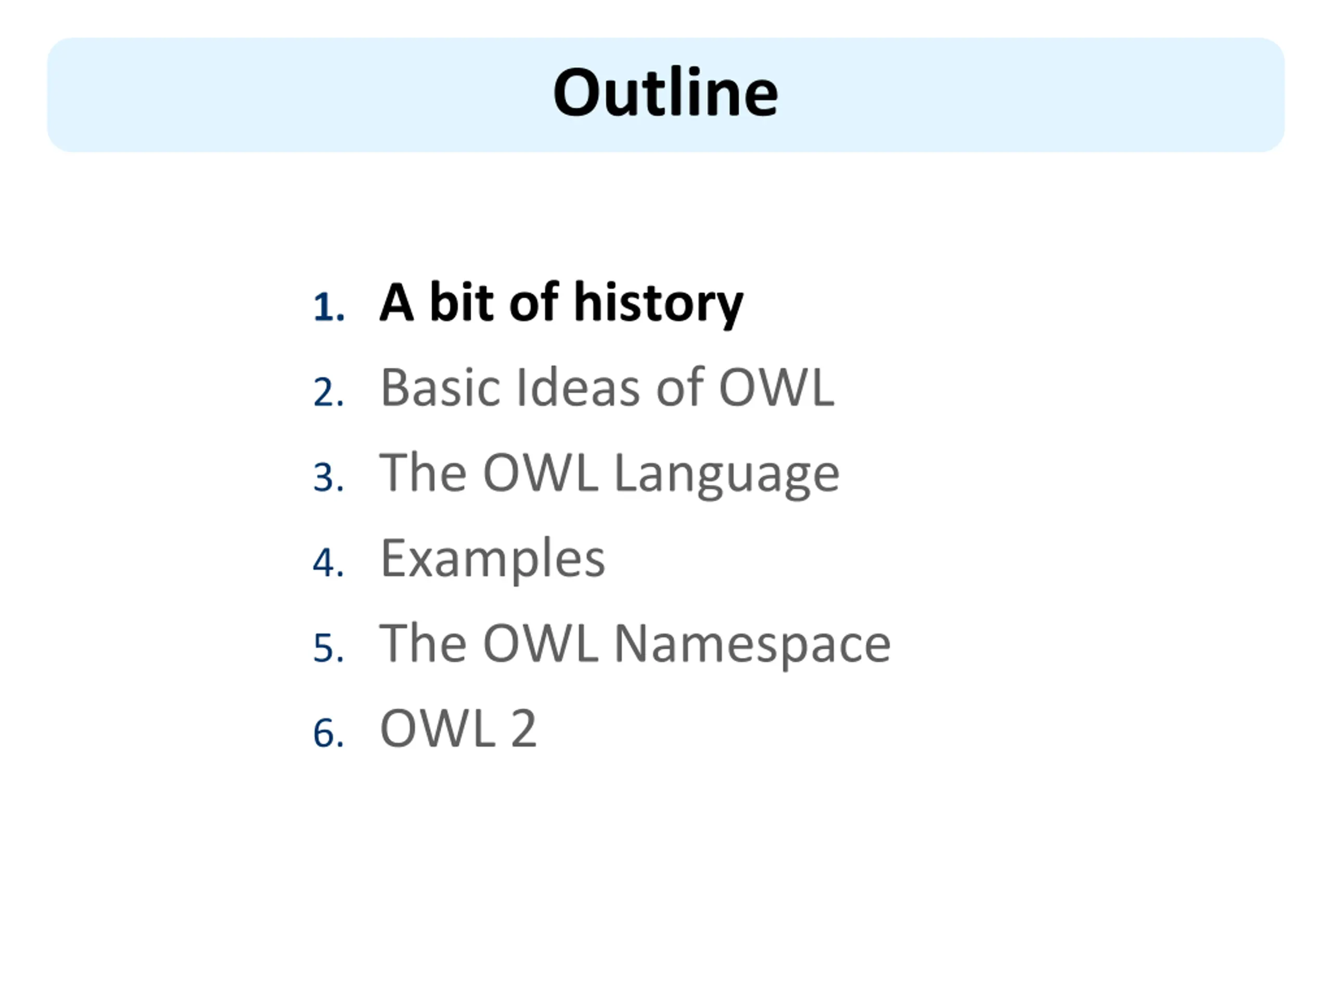Select "The OWL Namespace" outline entry
1332x999 pixels.
pyautogui.click(x=635, y=645)
